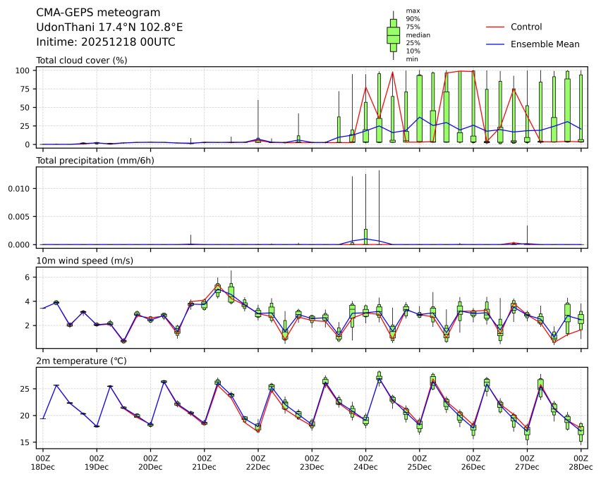Click the Initime 20251218 00UTC text
The height and width of the screenshot is (479, 601).
point(106,42)
